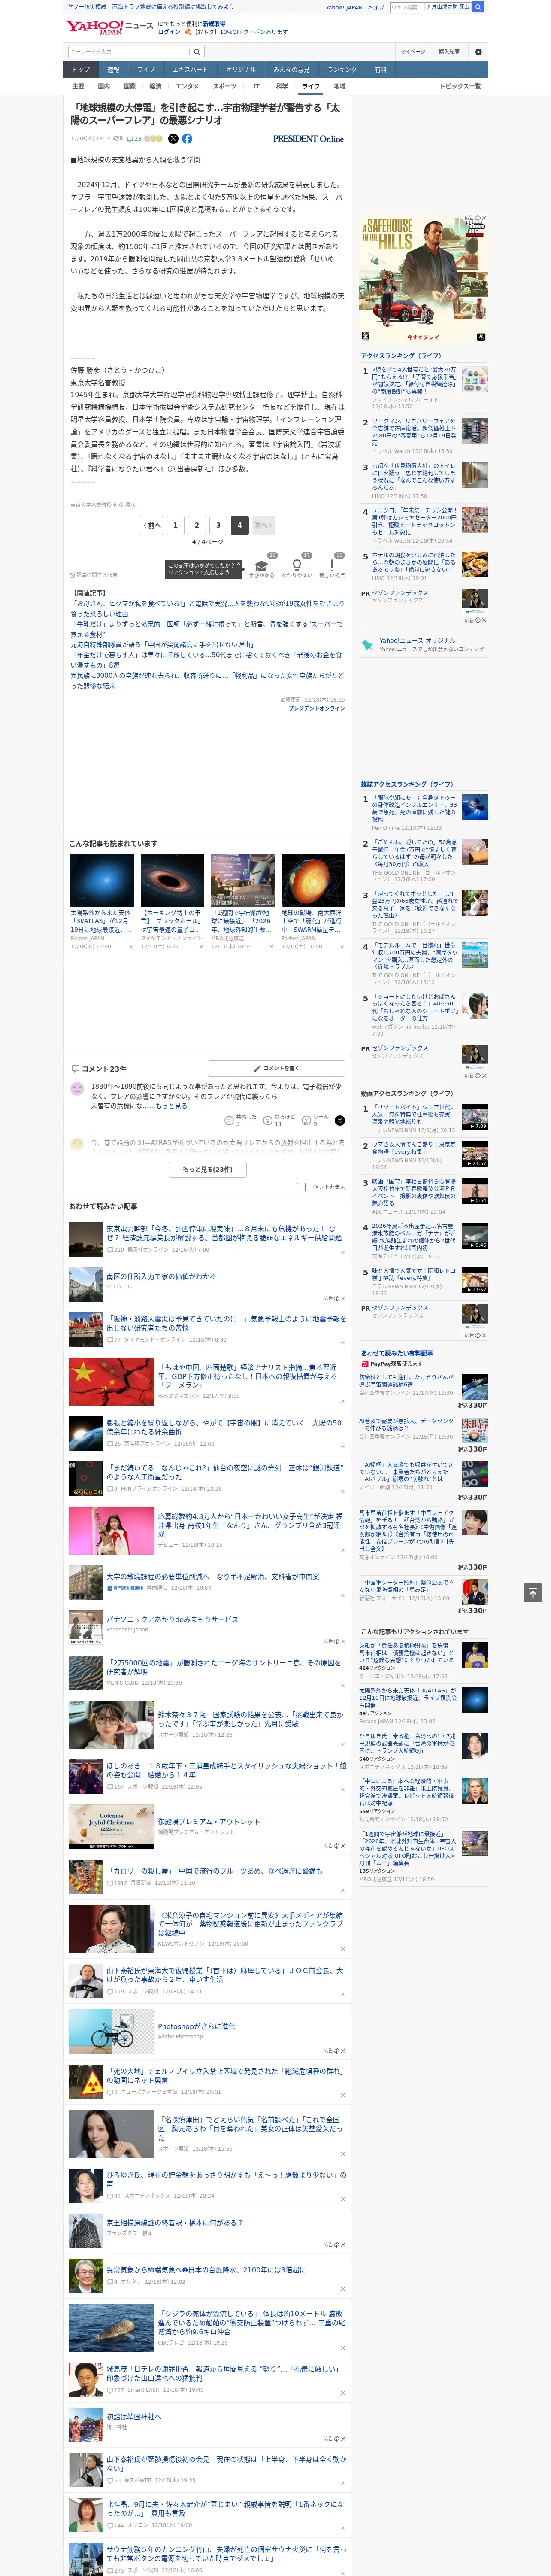551x2576 pixels.
Task: Open the 記事に関する報告 report link
Action: point(94,575)
